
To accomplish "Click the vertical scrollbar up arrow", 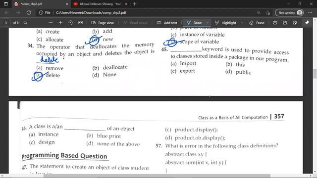I will 315,20.
